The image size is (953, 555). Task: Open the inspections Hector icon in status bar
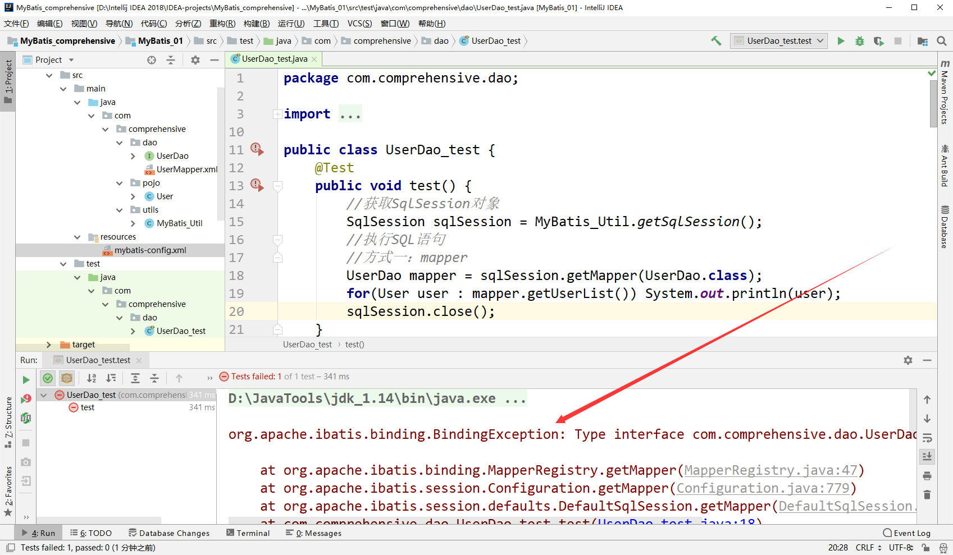click(x=943, y=548)
